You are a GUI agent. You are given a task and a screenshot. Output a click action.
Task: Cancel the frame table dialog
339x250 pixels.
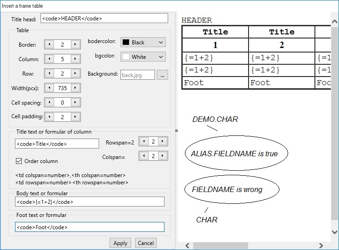[145, 243]
